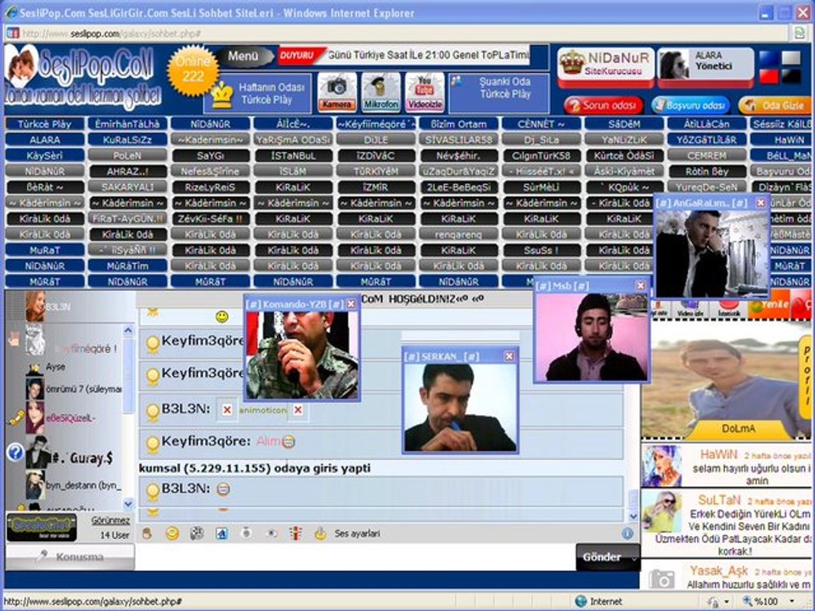Image resolution: width=815 pixels, height=611 pixels.
Task: Join the RizeLyReiS room
Action: point(211,187)
